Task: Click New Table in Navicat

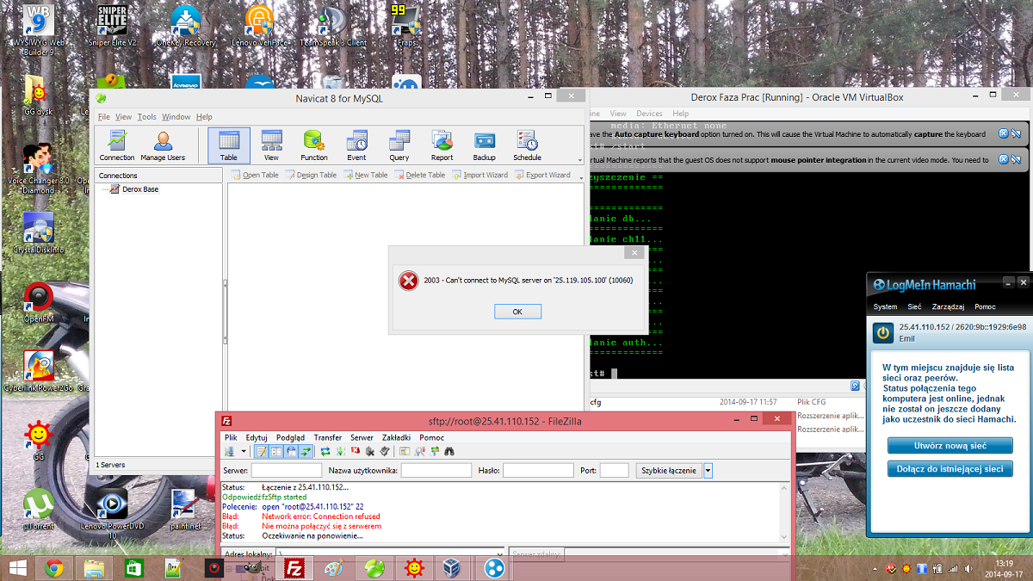Action: pos(366,175)
